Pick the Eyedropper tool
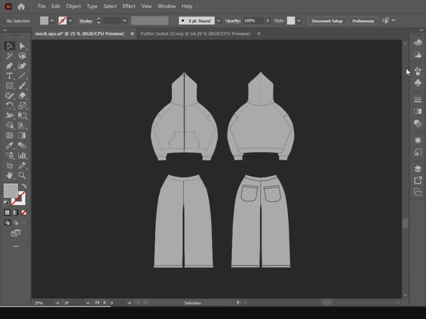Image resolution: width=426 pixels, height=319 pixels. 9,145
